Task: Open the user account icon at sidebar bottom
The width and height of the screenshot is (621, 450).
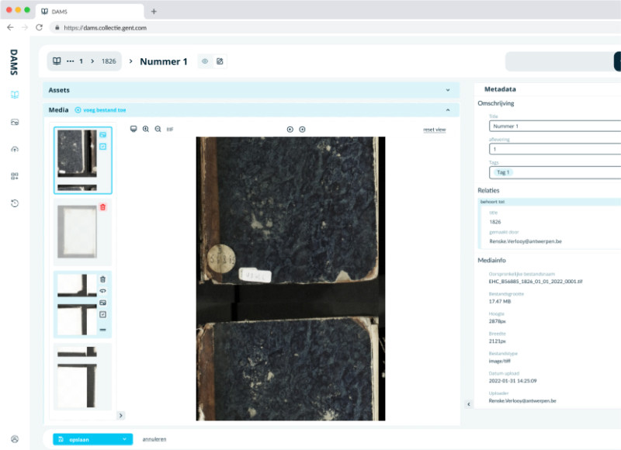Action: point(15,439)
